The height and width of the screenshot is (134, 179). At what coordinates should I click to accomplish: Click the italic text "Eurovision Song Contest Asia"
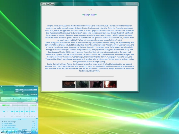pyautogui.click(x=109, y=33)
